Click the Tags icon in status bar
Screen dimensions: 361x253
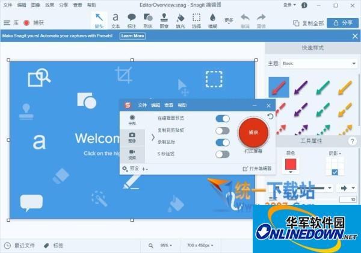click(46, 246)
